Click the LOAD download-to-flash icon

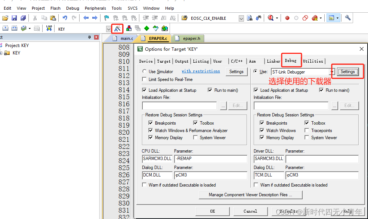[x=49, y=28]
